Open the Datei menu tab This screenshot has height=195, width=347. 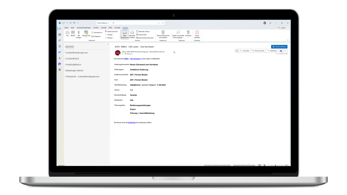click(x=66, y=27)
